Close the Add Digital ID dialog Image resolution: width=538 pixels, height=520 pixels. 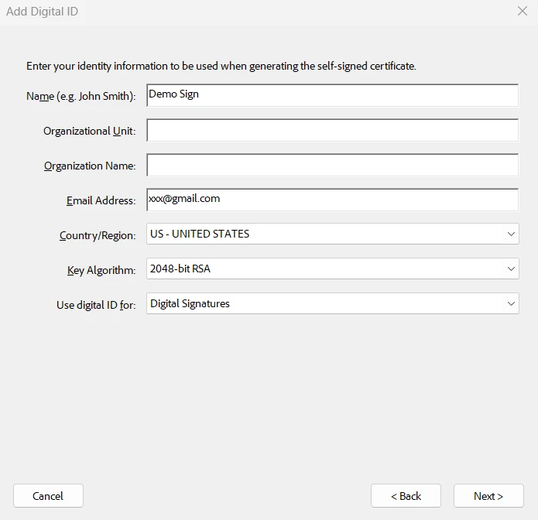click(522, 12)
